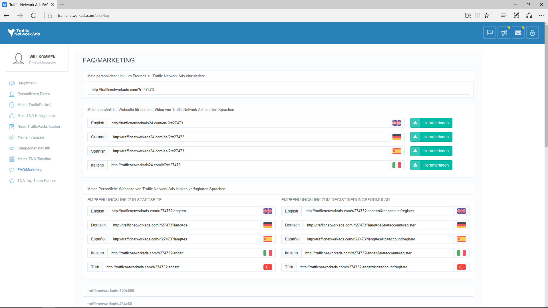Click Turkish flag beside Türk startseite link
The image size is (548, 308).
click(x=267, y=267)
